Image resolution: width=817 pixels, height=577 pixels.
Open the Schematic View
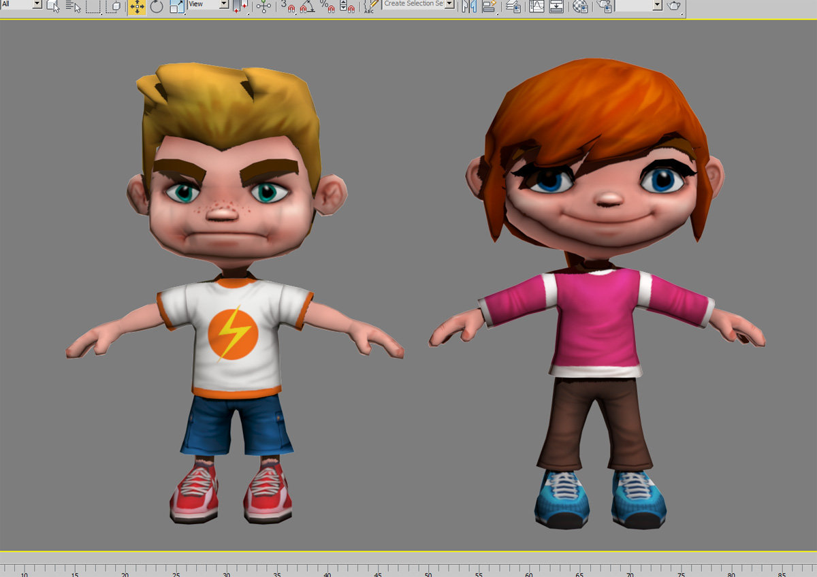(556, 7)
